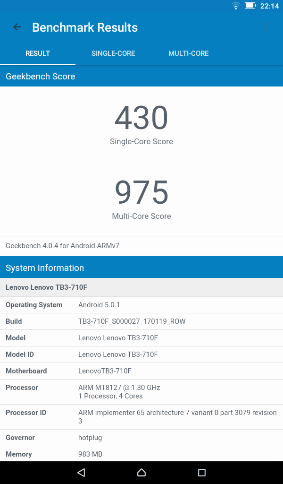
Task: Tap the 975 multi-core score value
Action: click(141, 192)
